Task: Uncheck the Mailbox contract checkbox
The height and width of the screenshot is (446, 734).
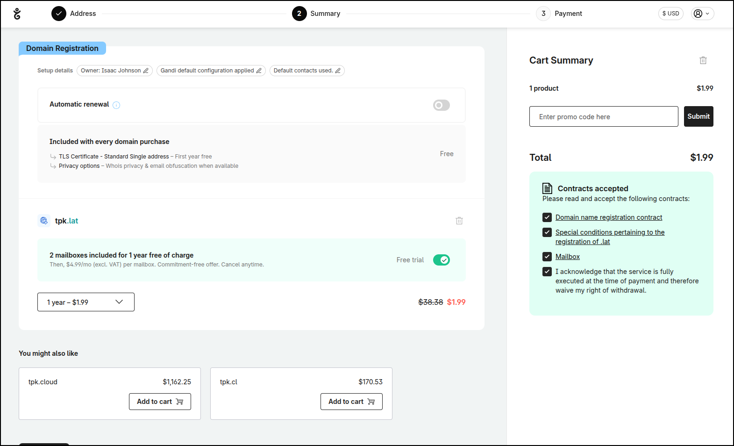Action: point(547,257)
